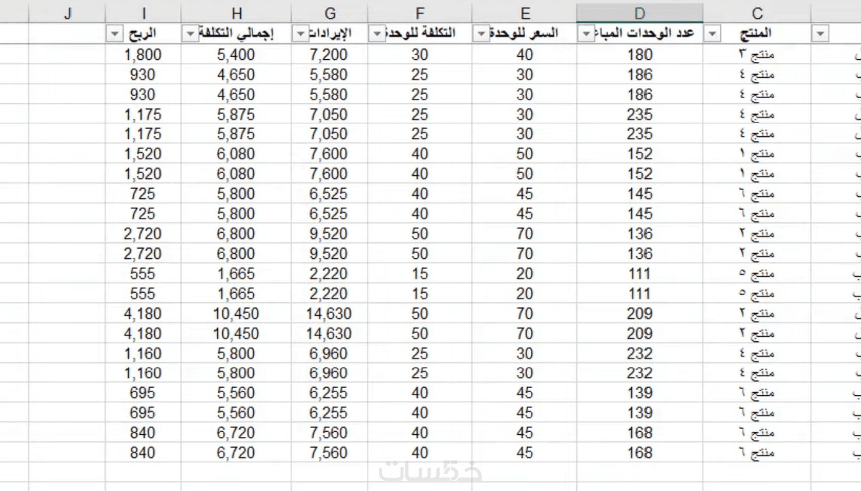Click the first cell with 10,450 total cost

click(236, 314)
